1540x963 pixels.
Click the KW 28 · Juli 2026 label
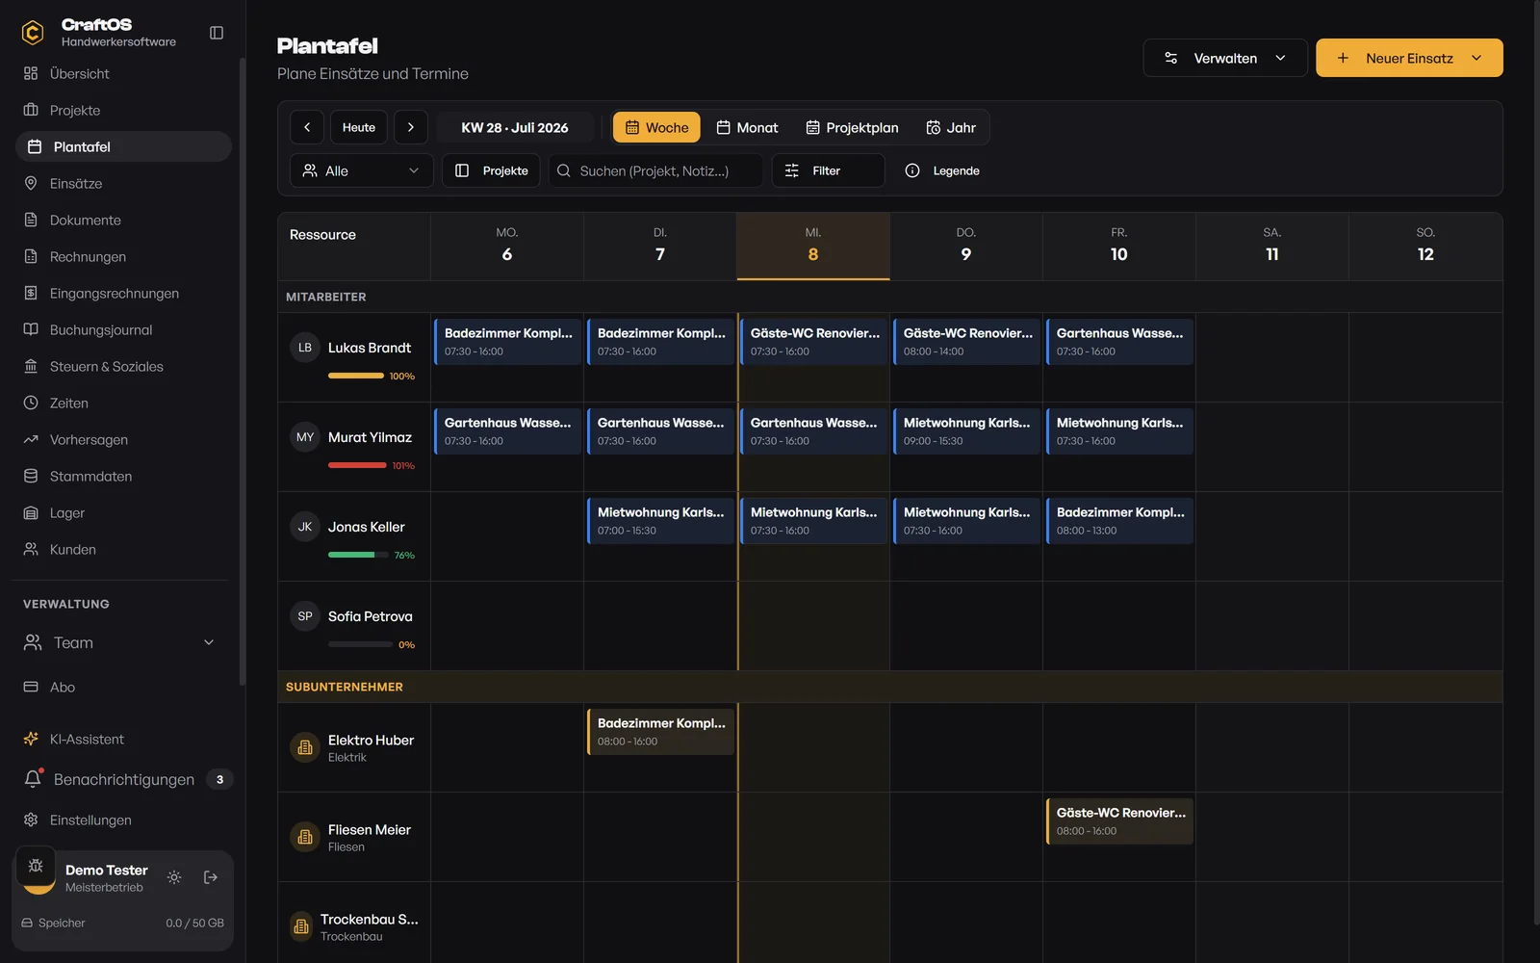click(x=515, y=127)
